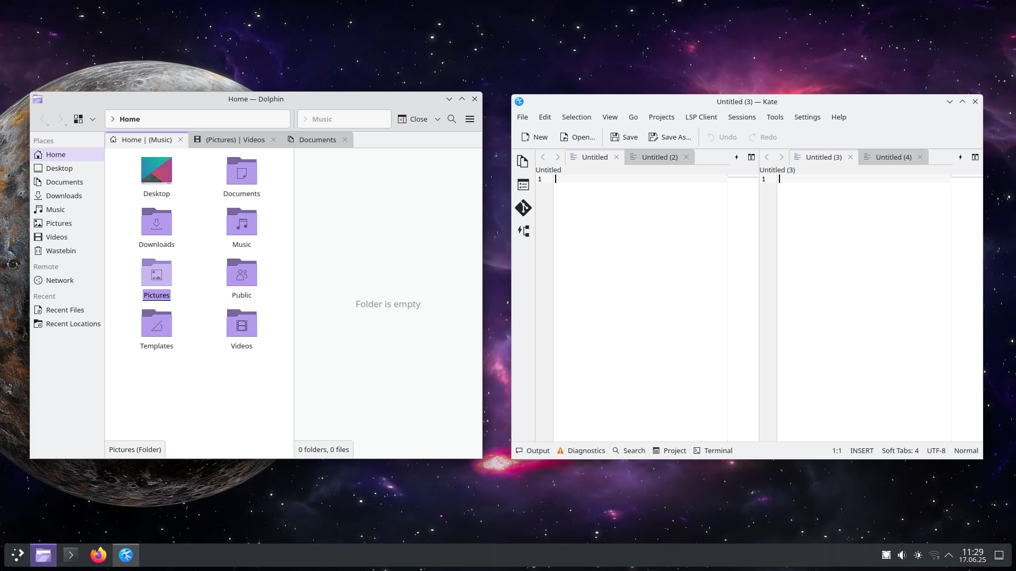This screenshot has height=571, width=1016.
Task: Open UTF-8 encoding selector in Kate
Action: click(x=936, y=450)
